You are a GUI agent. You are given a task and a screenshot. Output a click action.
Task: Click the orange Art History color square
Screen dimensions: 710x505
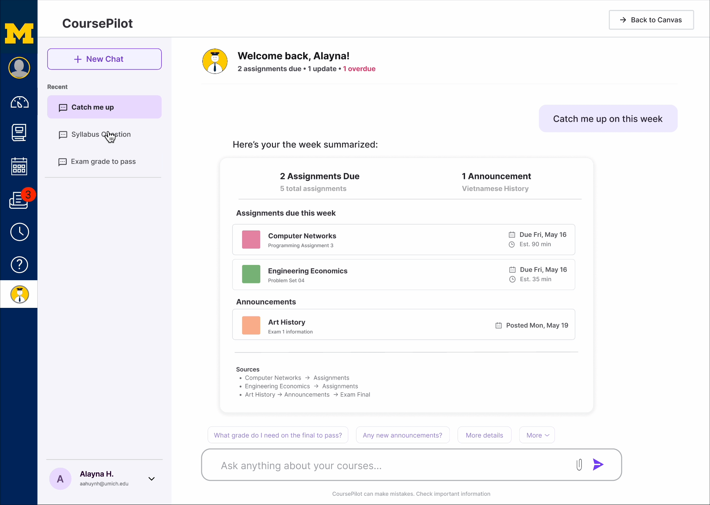click(x=251, y=325)
